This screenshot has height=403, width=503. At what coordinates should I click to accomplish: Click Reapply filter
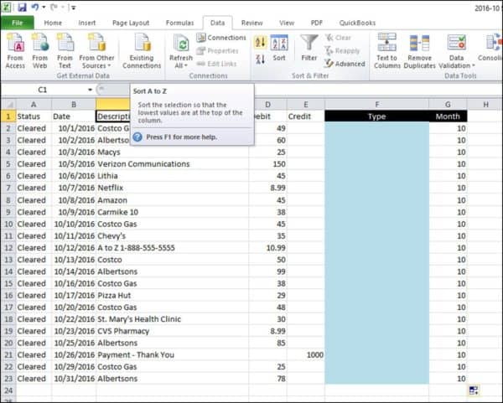tap(342, 50)
